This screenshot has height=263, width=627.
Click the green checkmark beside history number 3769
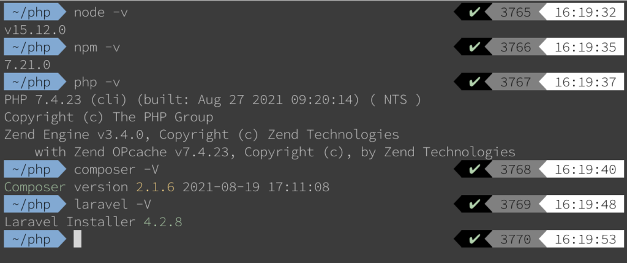tap(474, 205)
